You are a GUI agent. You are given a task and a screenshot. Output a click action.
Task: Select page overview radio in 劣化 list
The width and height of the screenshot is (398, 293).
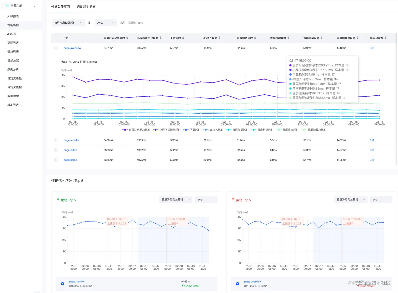237,284
